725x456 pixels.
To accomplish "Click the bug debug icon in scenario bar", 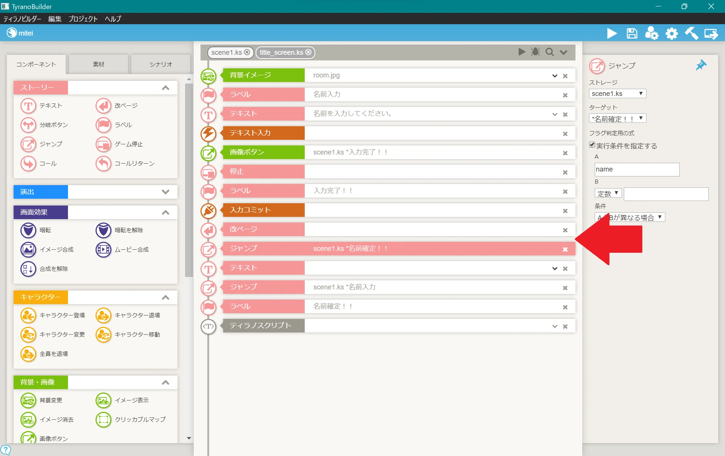I will 535,52.
